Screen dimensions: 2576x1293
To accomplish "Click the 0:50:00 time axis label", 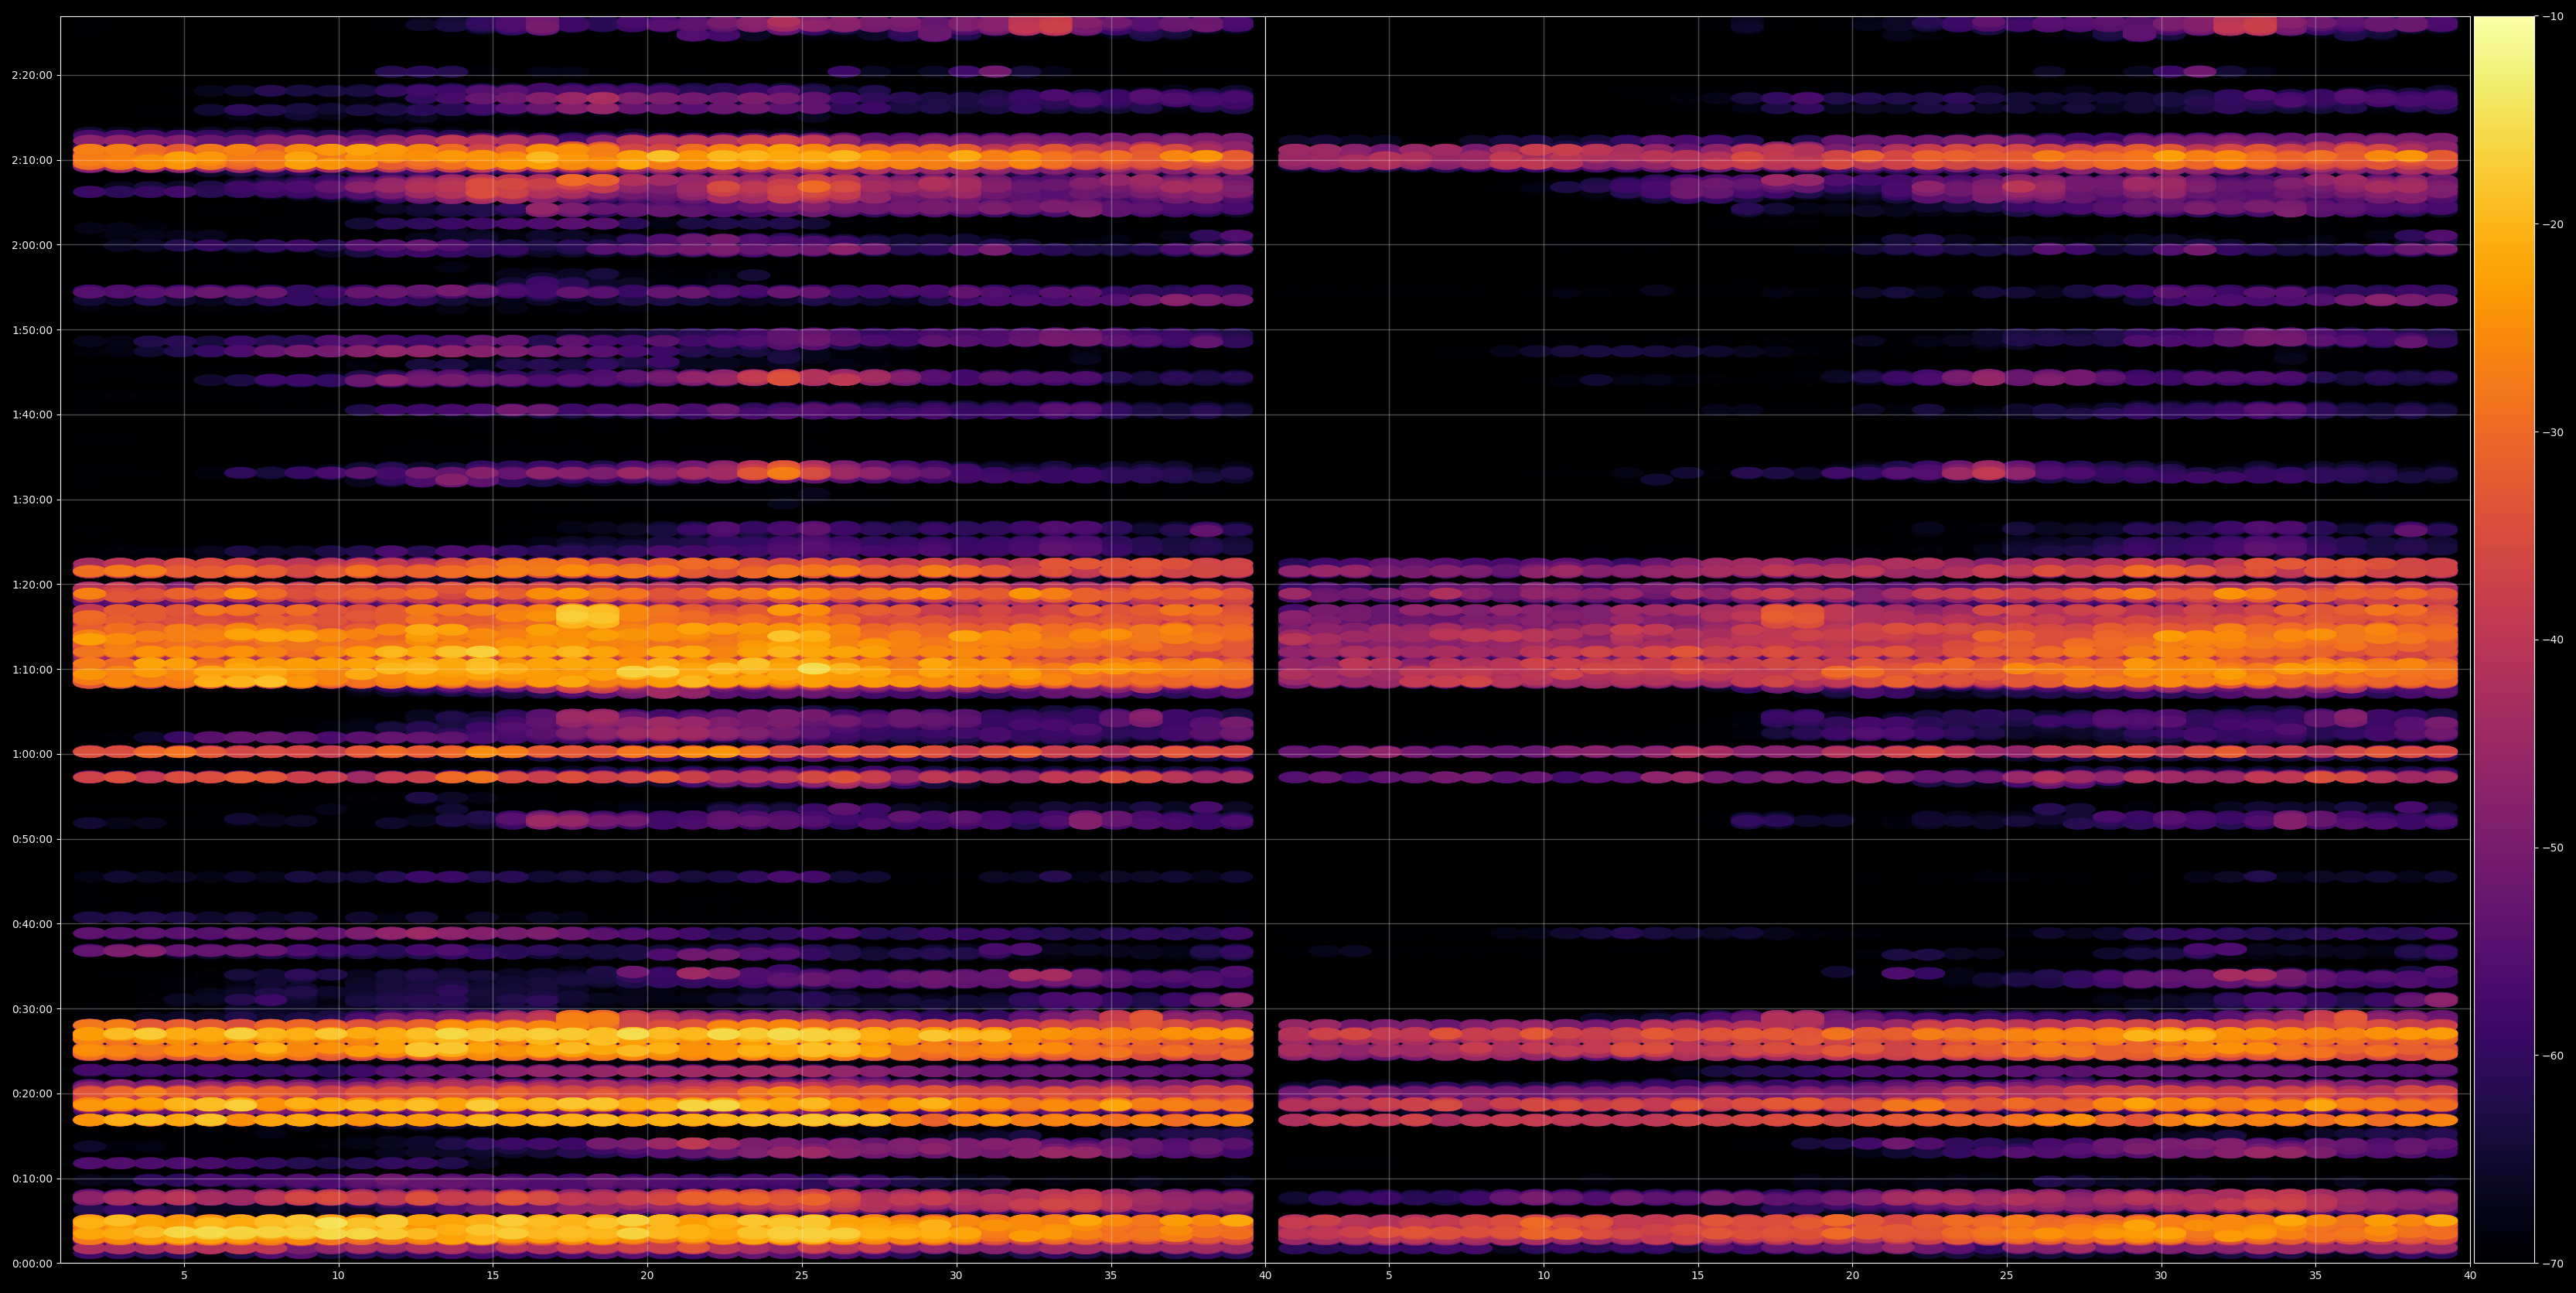I will click(x=32, y=839).
